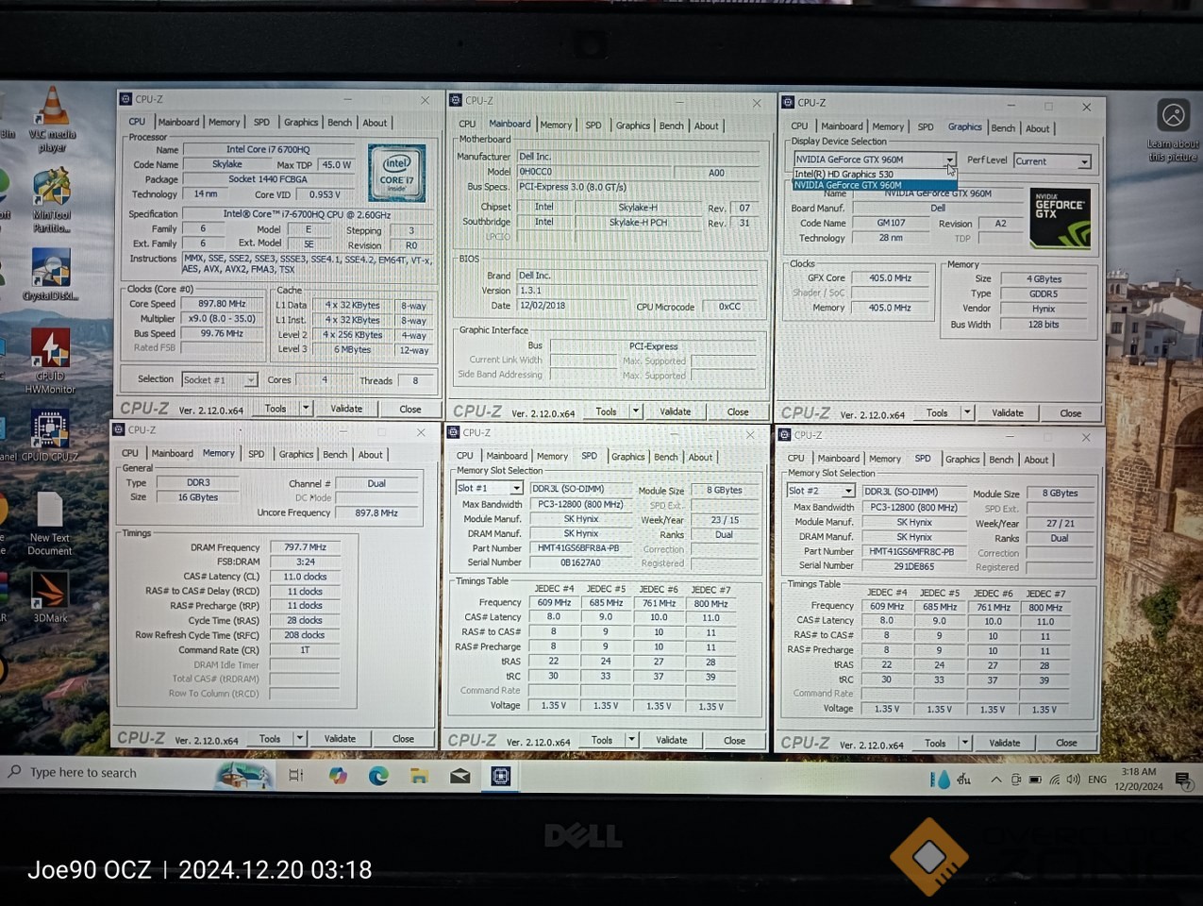1203x906 pixels.
Task: Expand the Perf Level dropdown
Action: tap(1084, 162)
